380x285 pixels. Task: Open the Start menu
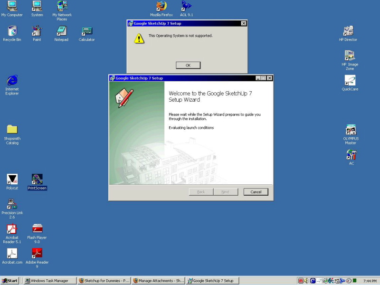click(x=9, y=281)
